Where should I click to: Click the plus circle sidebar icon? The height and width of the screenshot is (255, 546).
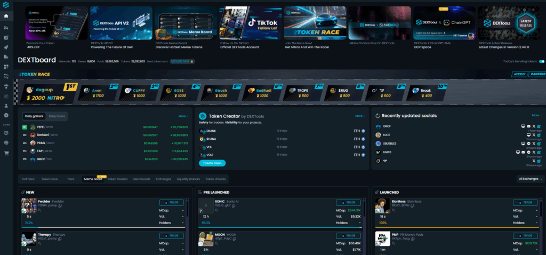tap(6, 115)
